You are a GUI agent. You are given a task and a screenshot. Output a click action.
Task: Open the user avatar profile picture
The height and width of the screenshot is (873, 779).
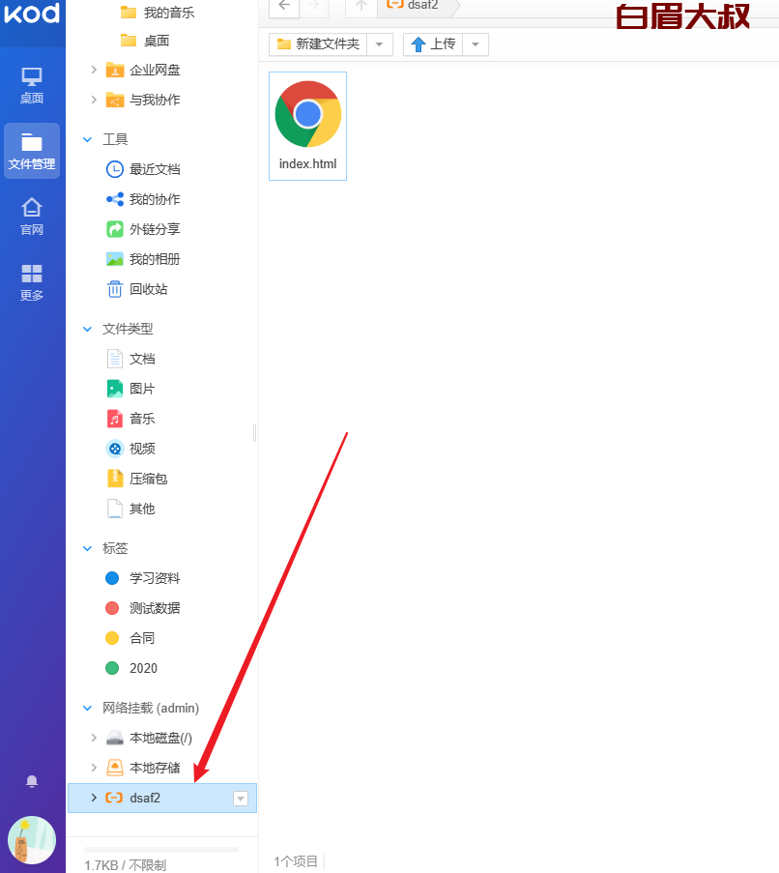pos(32,839)
